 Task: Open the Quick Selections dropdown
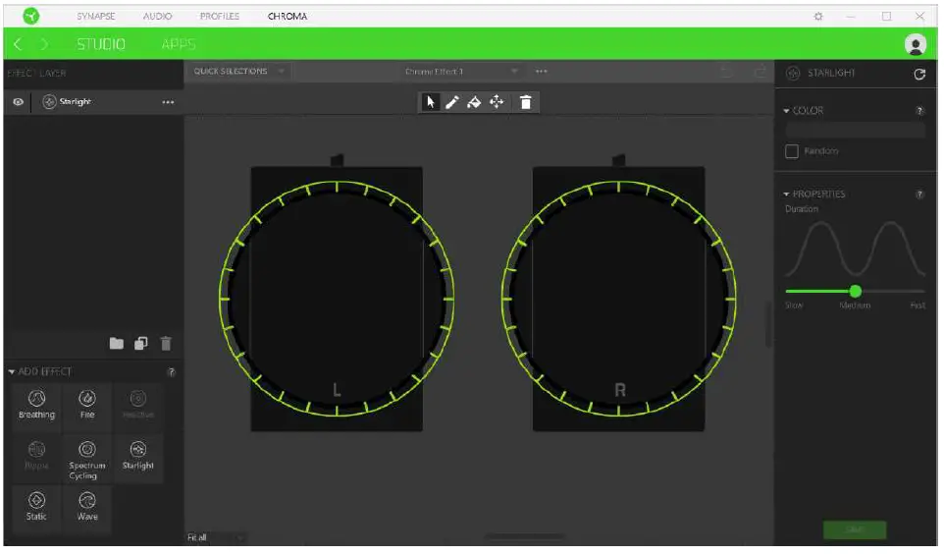238,71
